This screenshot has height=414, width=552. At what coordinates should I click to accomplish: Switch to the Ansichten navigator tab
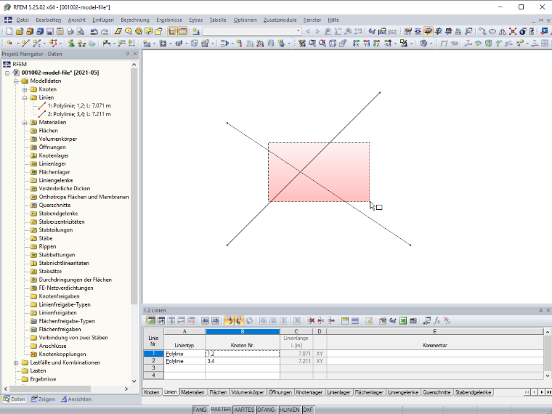[76, 399]
